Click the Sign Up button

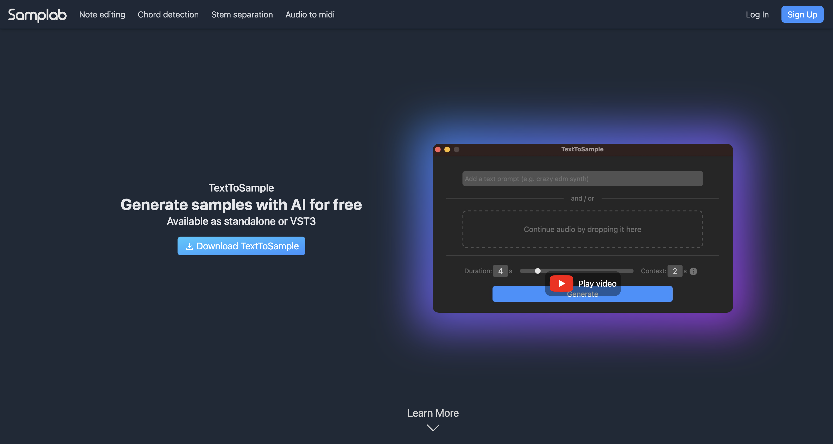click(802, 15)
